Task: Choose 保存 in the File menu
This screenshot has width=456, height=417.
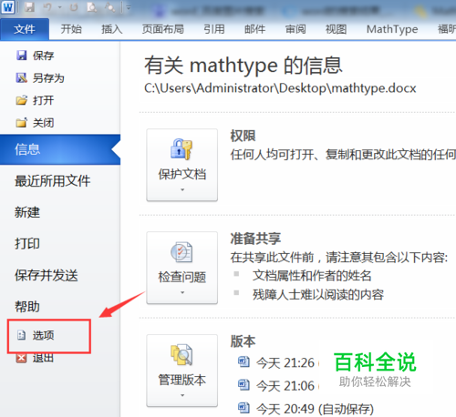Action: pyautogui.click(x=43, y=56)
